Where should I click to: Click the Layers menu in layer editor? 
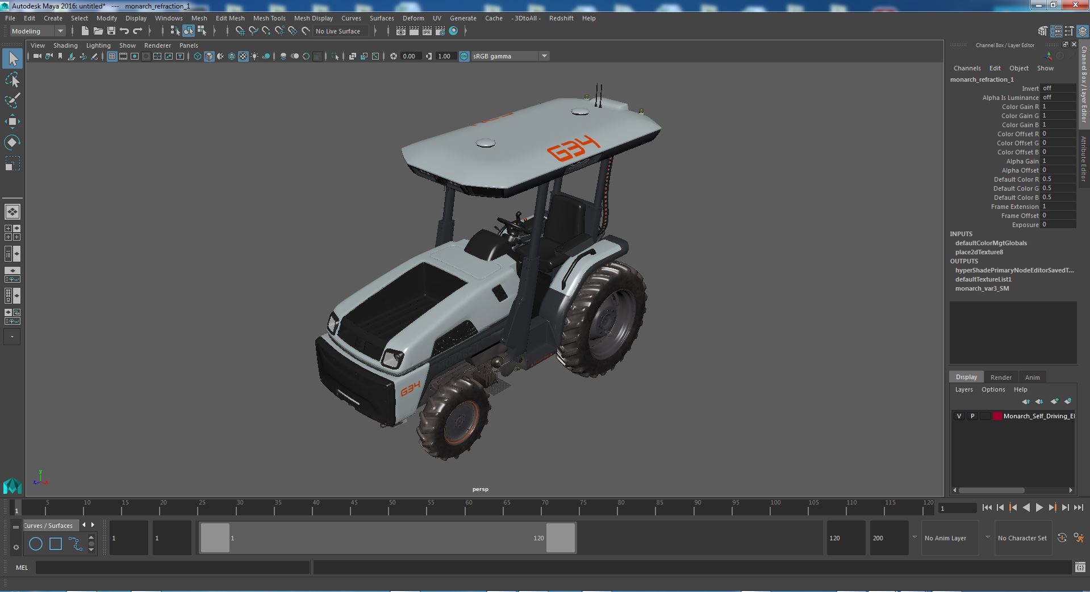click(963, 389)
